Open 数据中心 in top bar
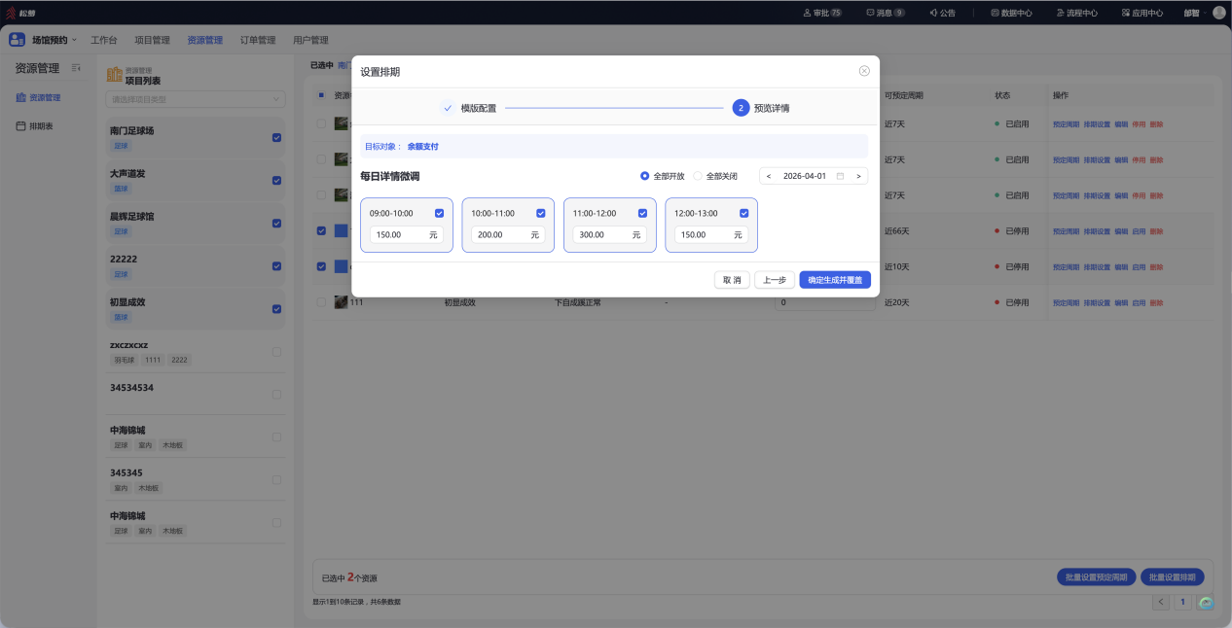 coord(1011,13)
